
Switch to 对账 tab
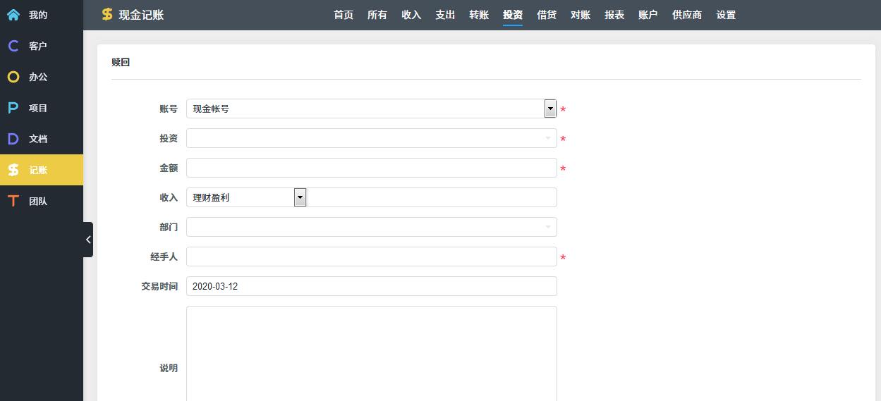pos(581,15)
